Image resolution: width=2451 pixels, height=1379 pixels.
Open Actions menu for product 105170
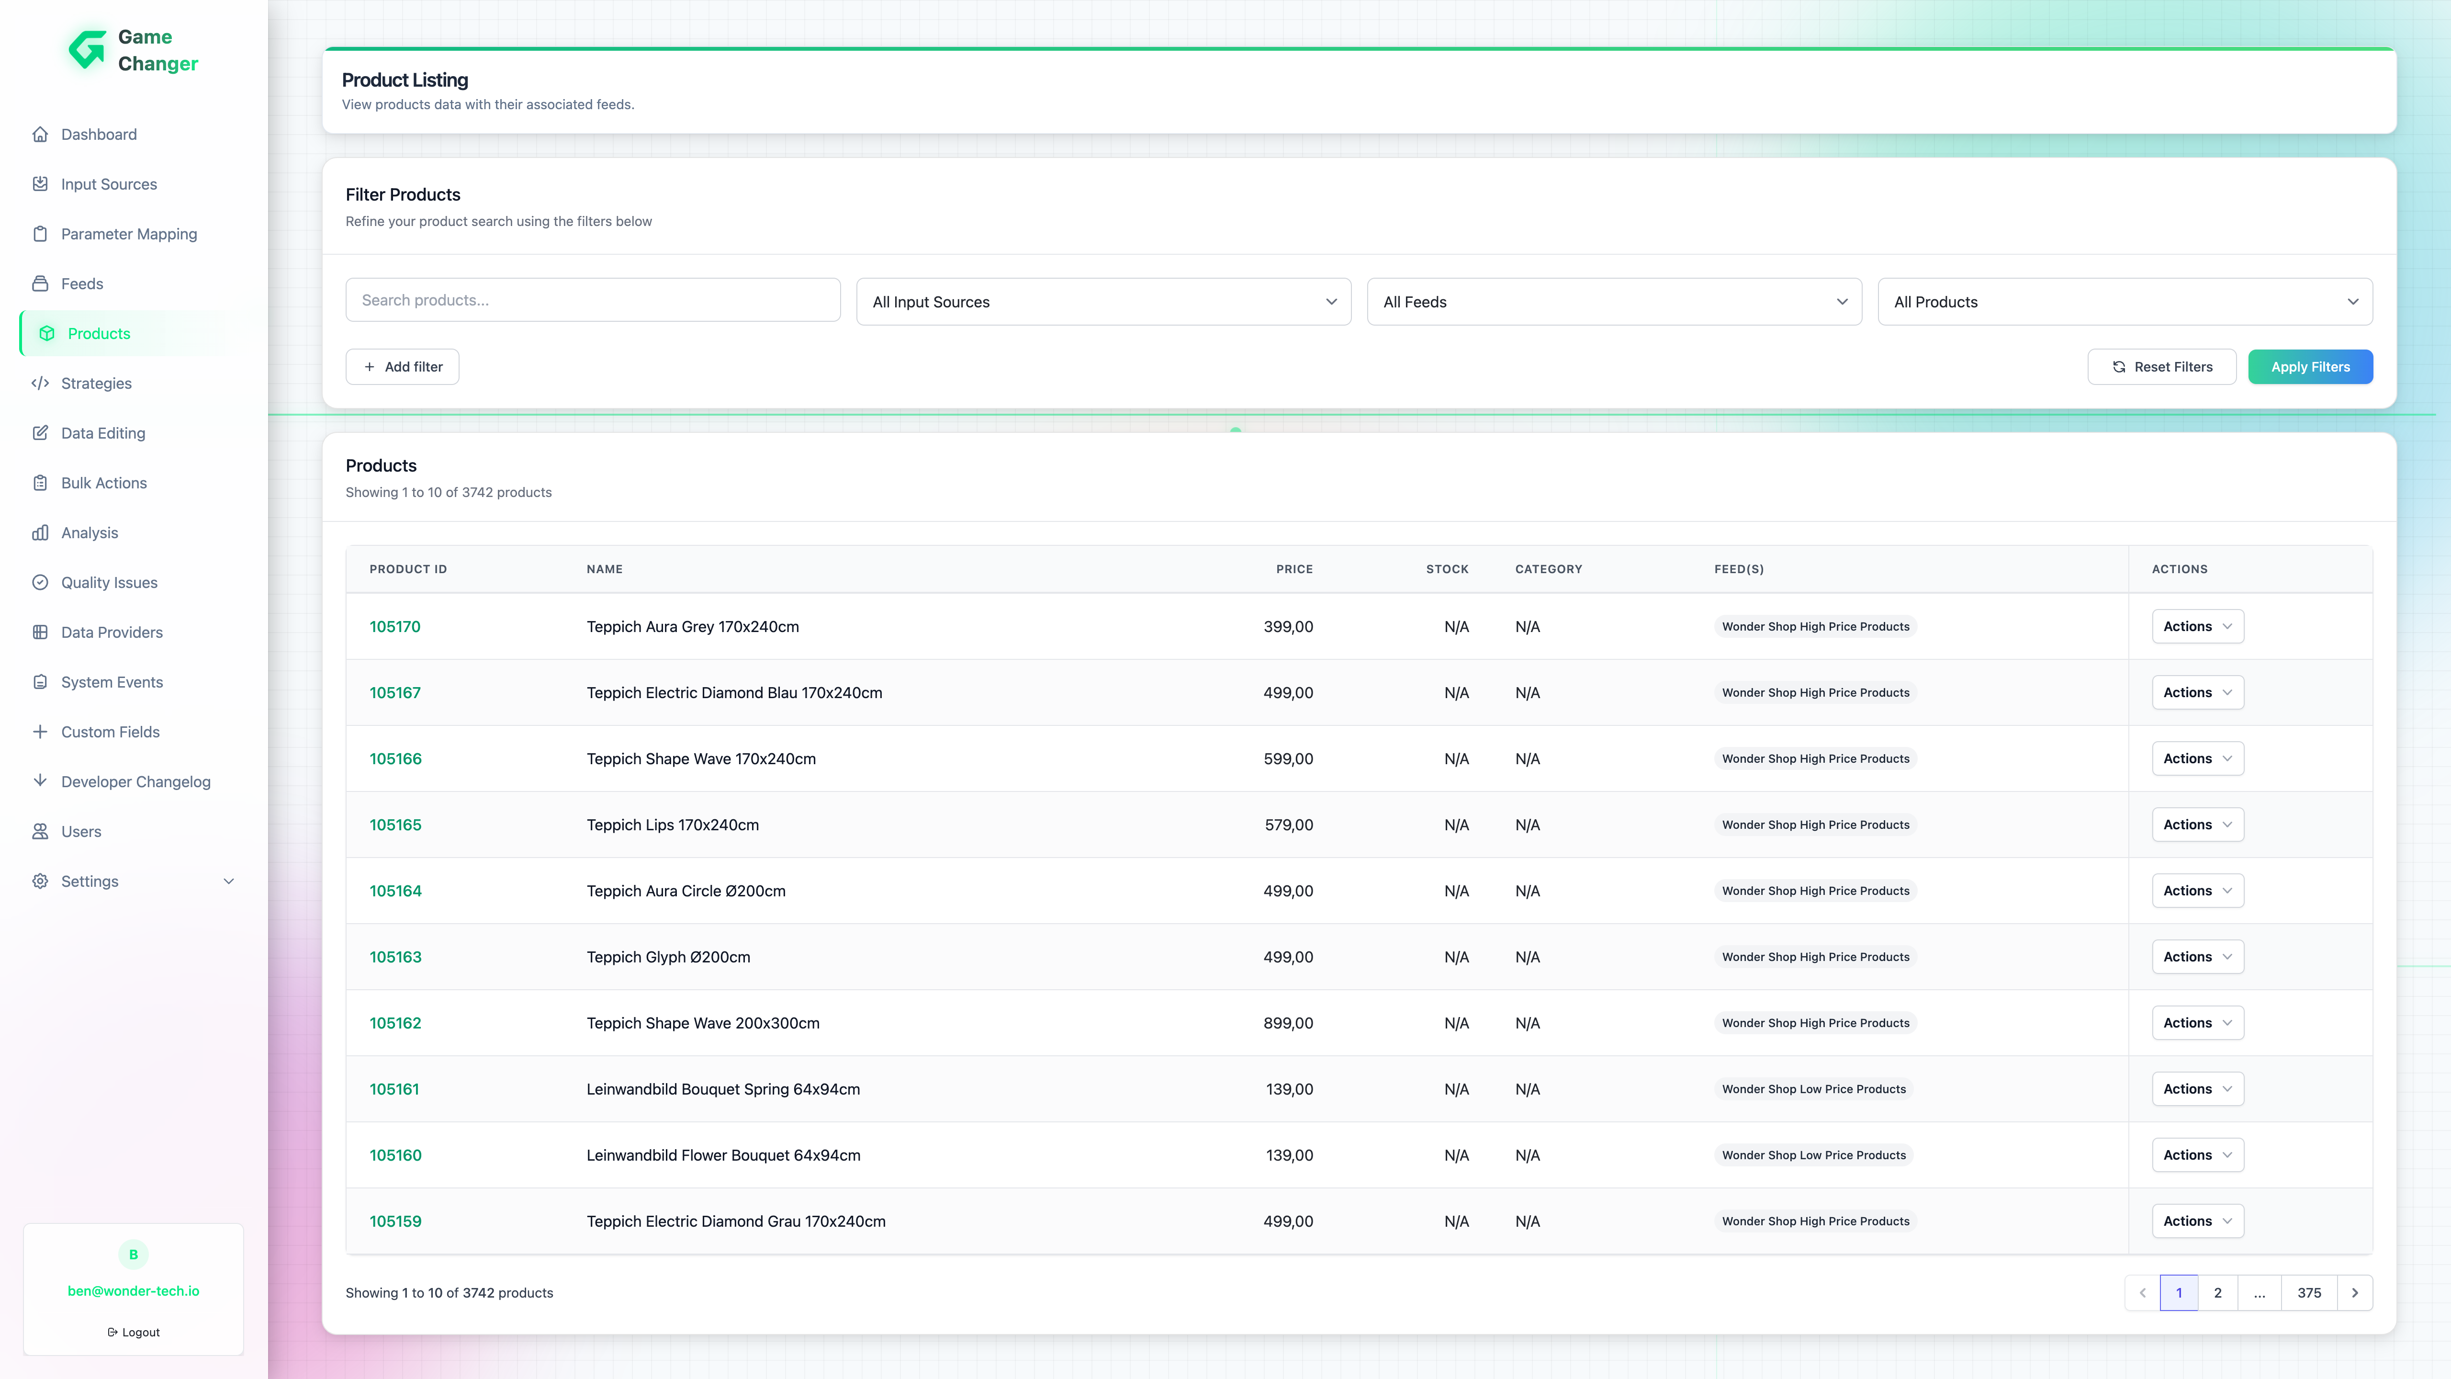pos(2197,626)
